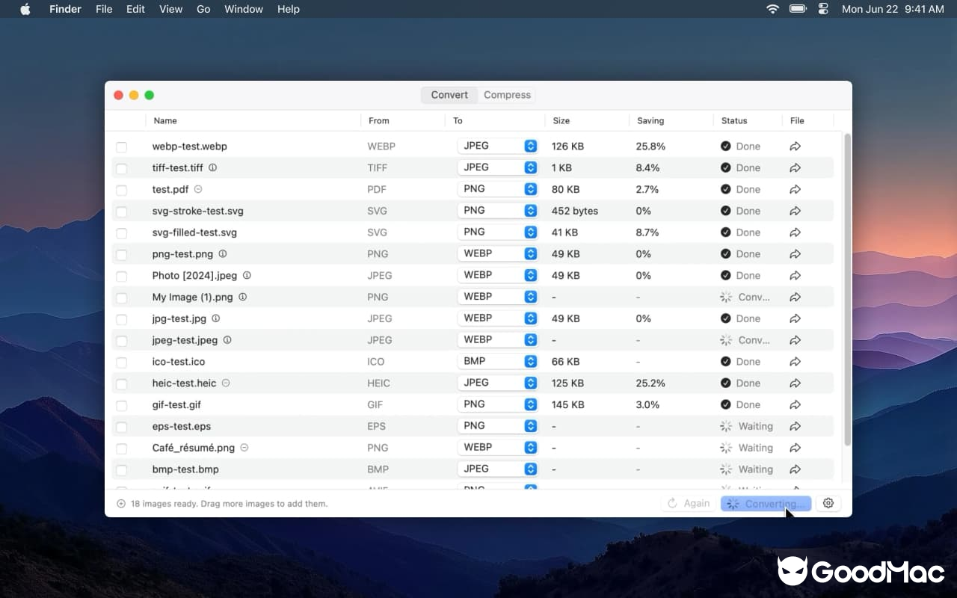Open the format dropdown for bmp-test.bmp

498,469
